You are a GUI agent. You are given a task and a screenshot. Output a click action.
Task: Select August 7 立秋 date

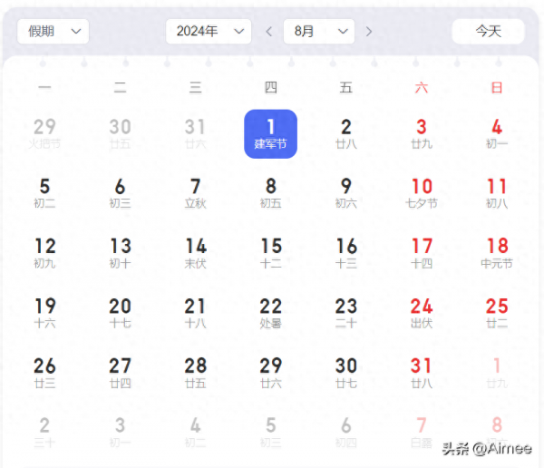click(x=195, y=193)
